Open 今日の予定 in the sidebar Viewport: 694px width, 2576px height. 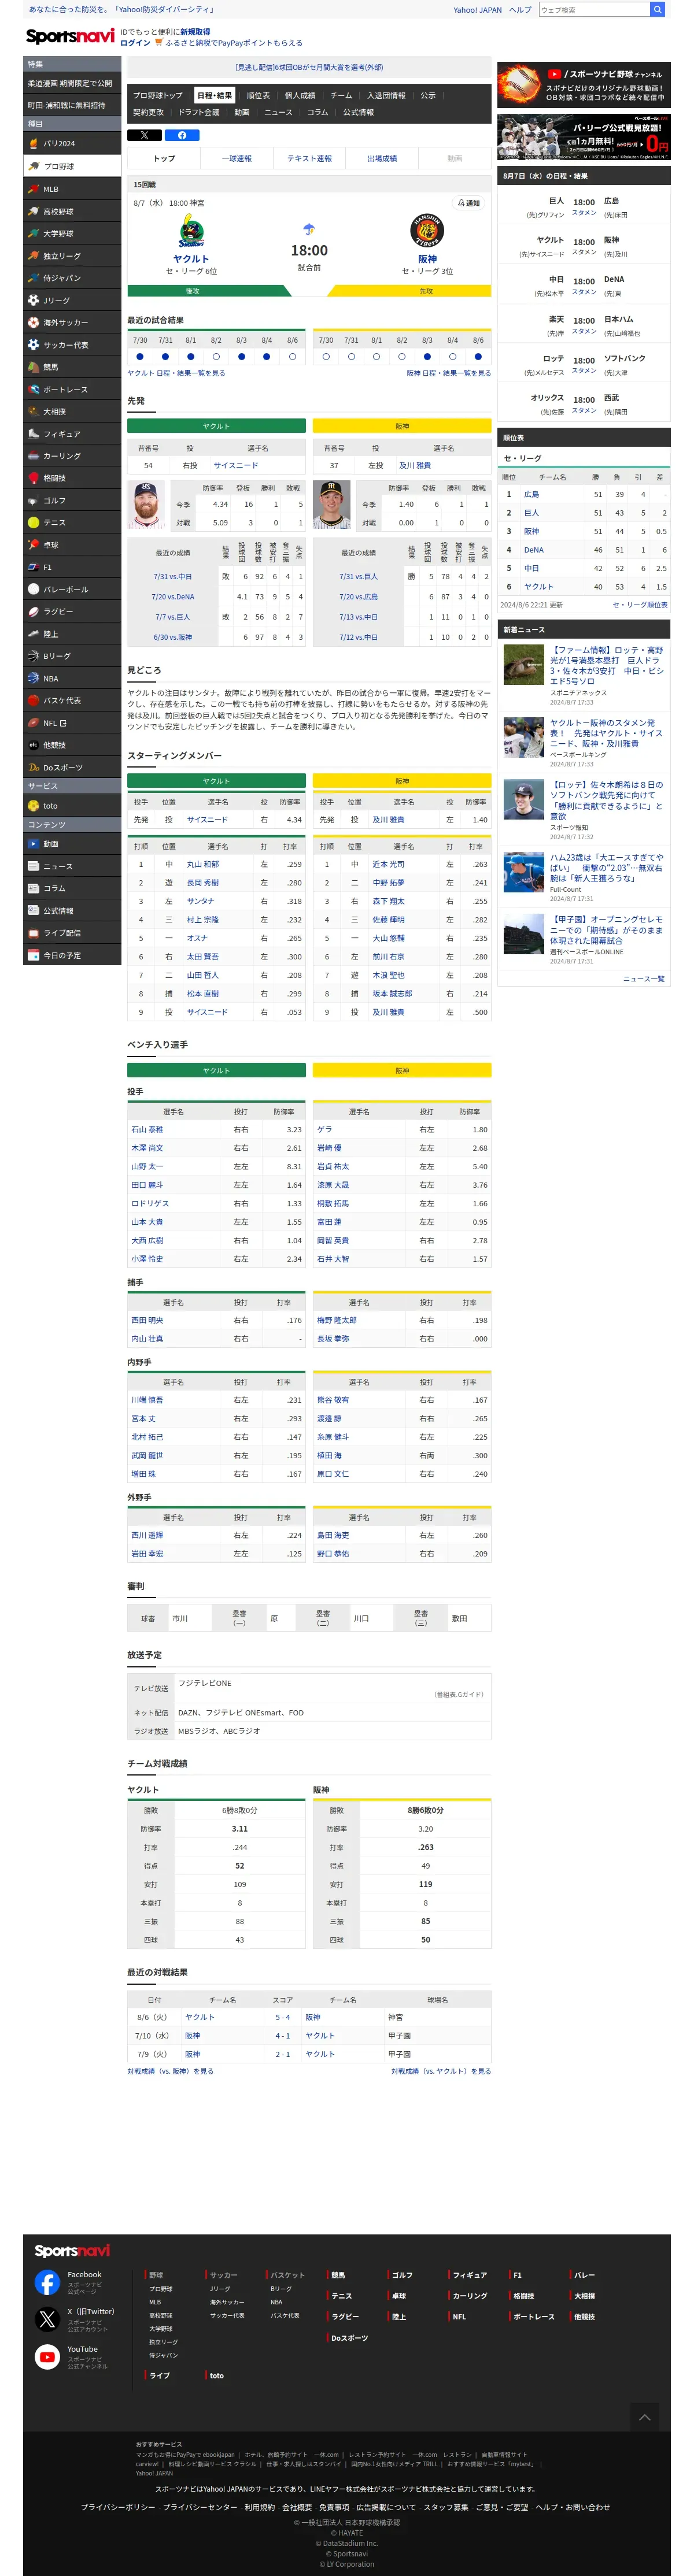click(x=72, y=956)
